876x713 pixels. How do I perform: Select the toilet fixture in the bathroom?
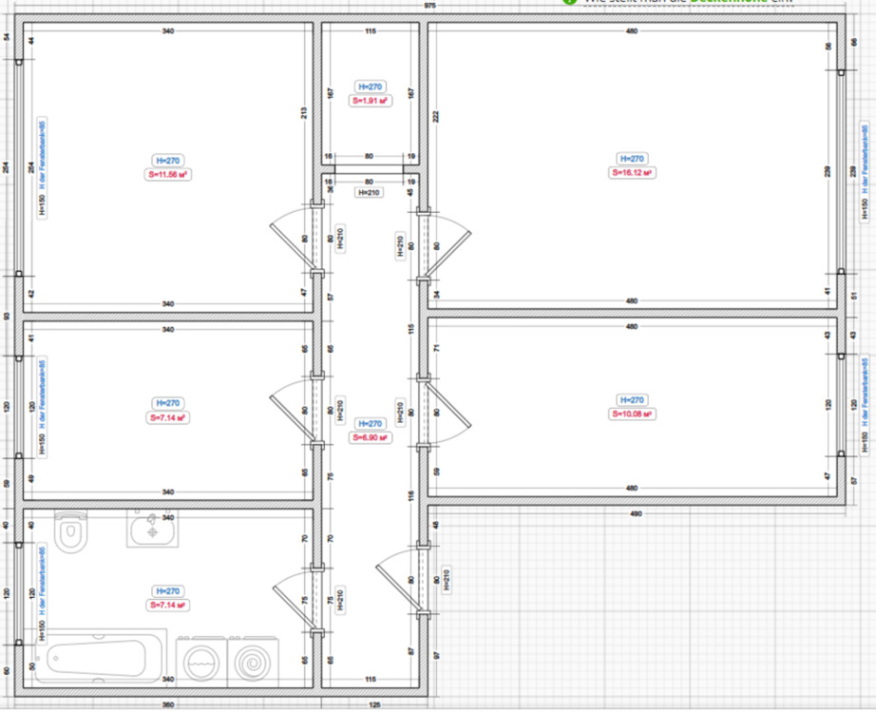coord(71,532)
